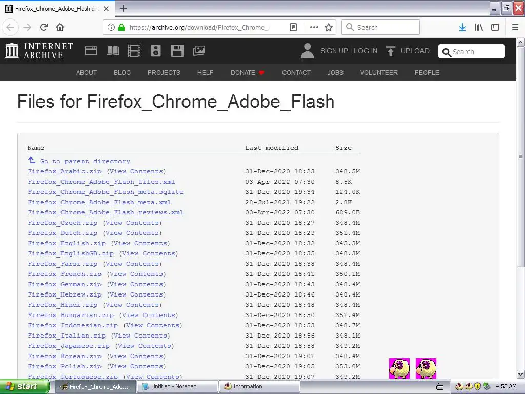525x394 pixels.
Task: Open the Windows start button
Action: (25, 387)
